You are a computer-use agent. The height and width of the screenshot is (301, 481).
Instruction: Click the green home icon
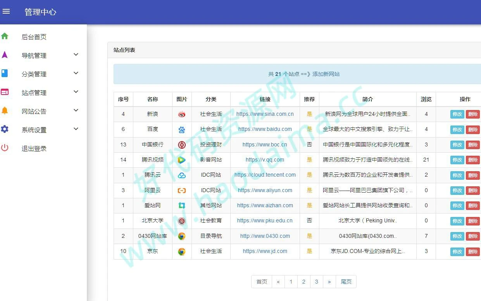coord(5,36)
